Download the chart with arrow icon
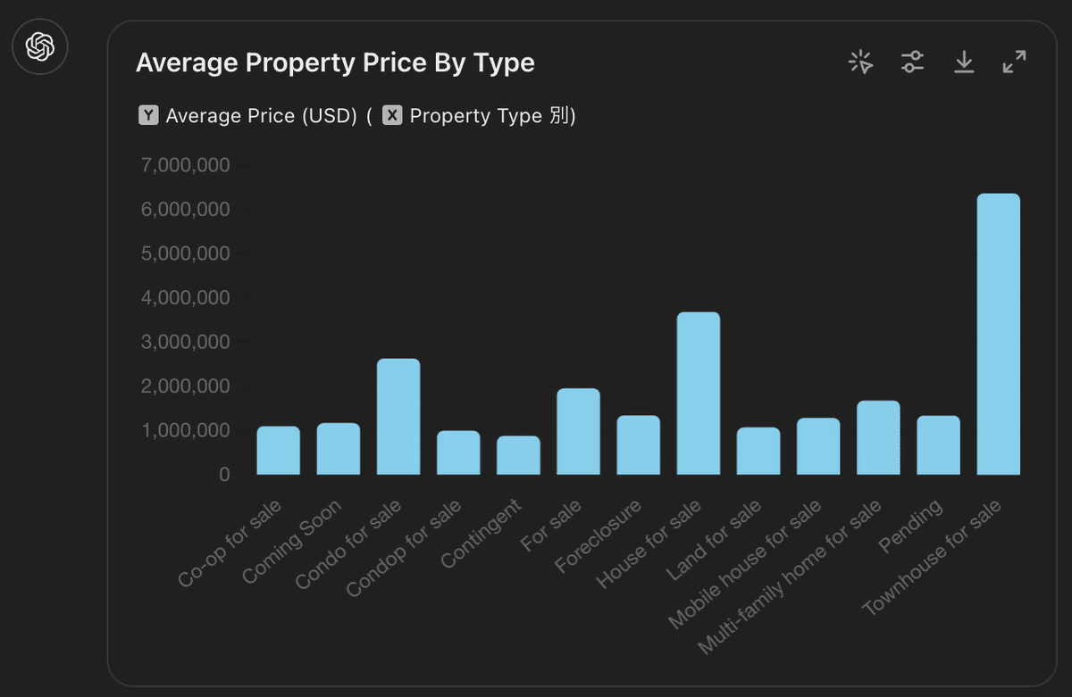1072x697 pixels. pyautogui.click(x=964, y=62)
